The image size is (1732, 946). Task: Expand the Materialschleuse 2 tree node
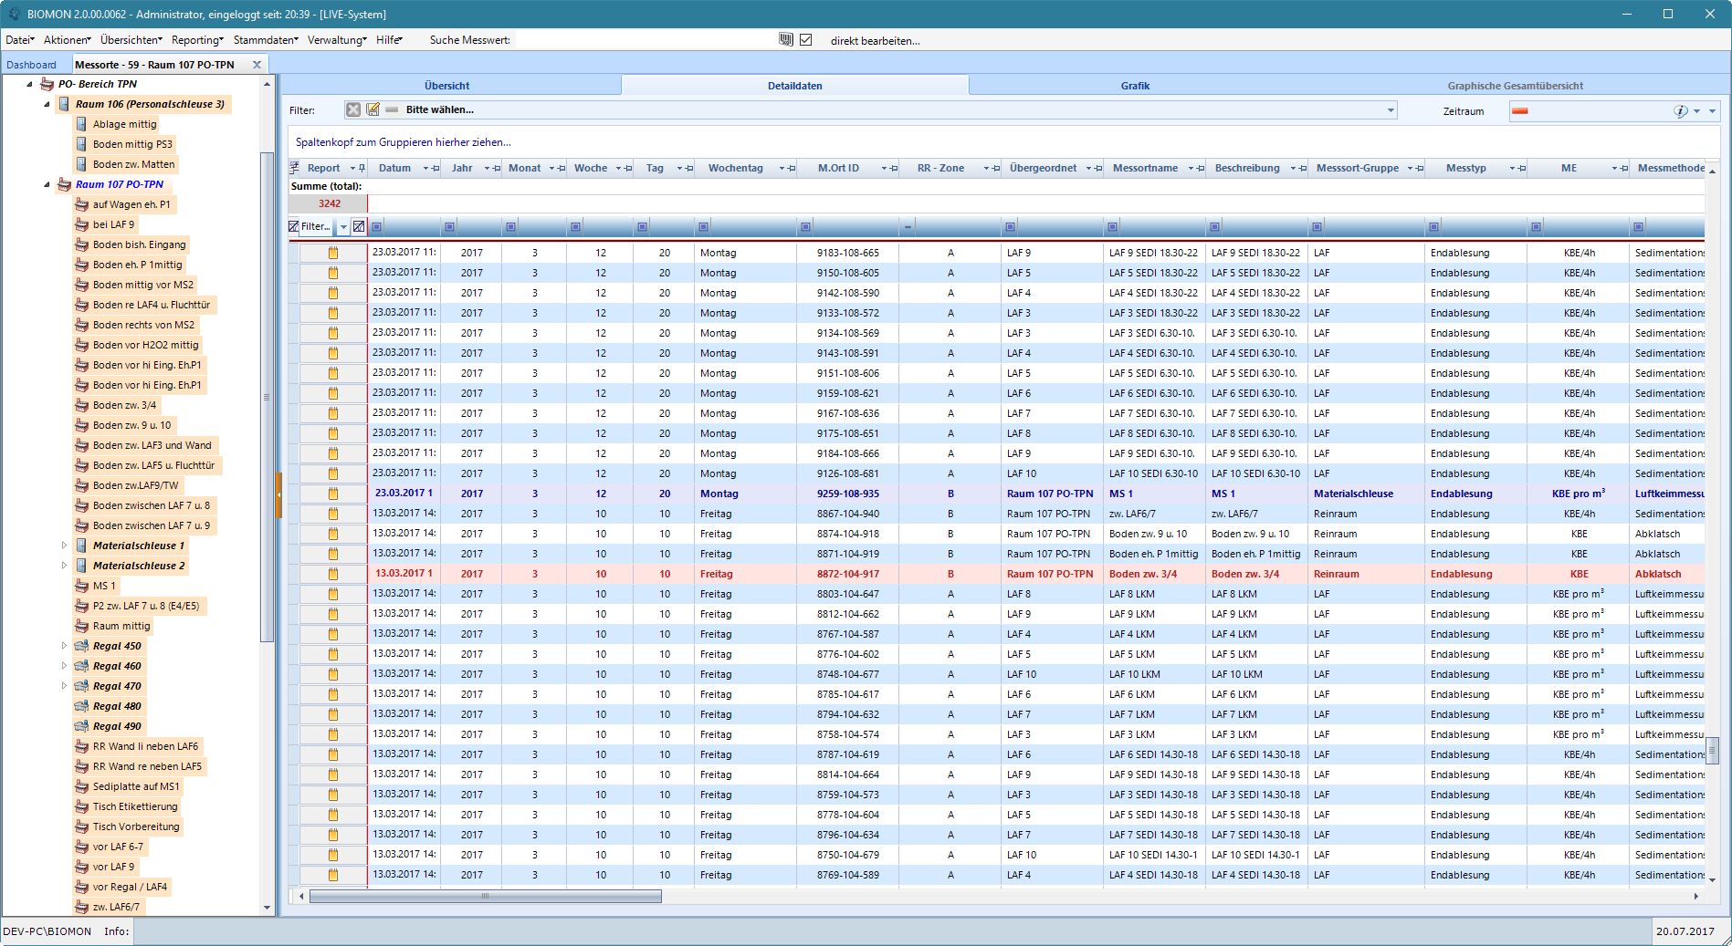click(64, 566)
